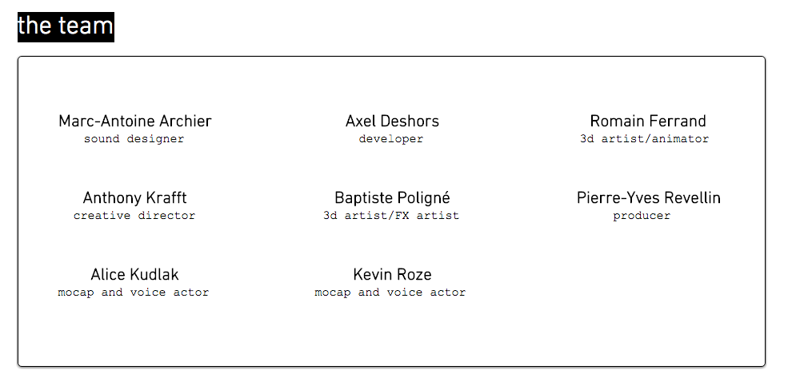Click Alice Kudlak's "mocap and voice actor" role
Viewport: 788px width, 382px height.
coord(133,292)
